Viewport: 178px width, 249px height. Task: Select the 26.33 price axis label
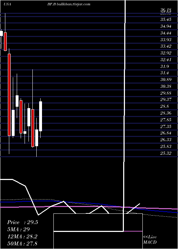(166, 140)
